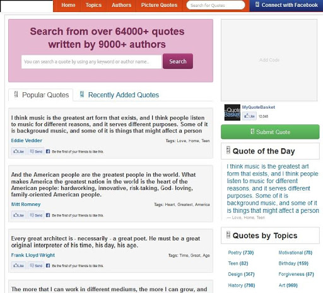This screenshot has height=293, width=323.
Task: Switch to Recently Added Quotes tab
Action: pyautogui.click(x=119, y=95)
